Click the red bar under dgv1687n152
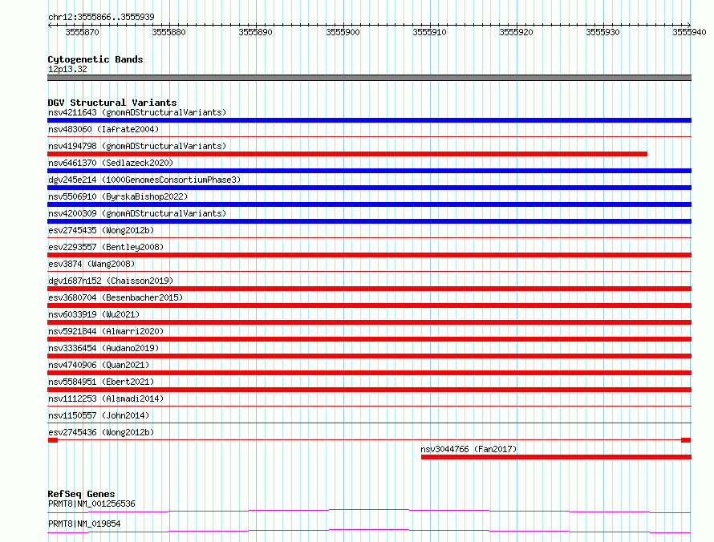The image size is (714, 542). click(x=369, y=289)
